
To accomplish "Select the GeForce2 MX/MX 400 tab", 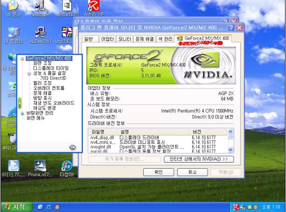I will [203, 38].
